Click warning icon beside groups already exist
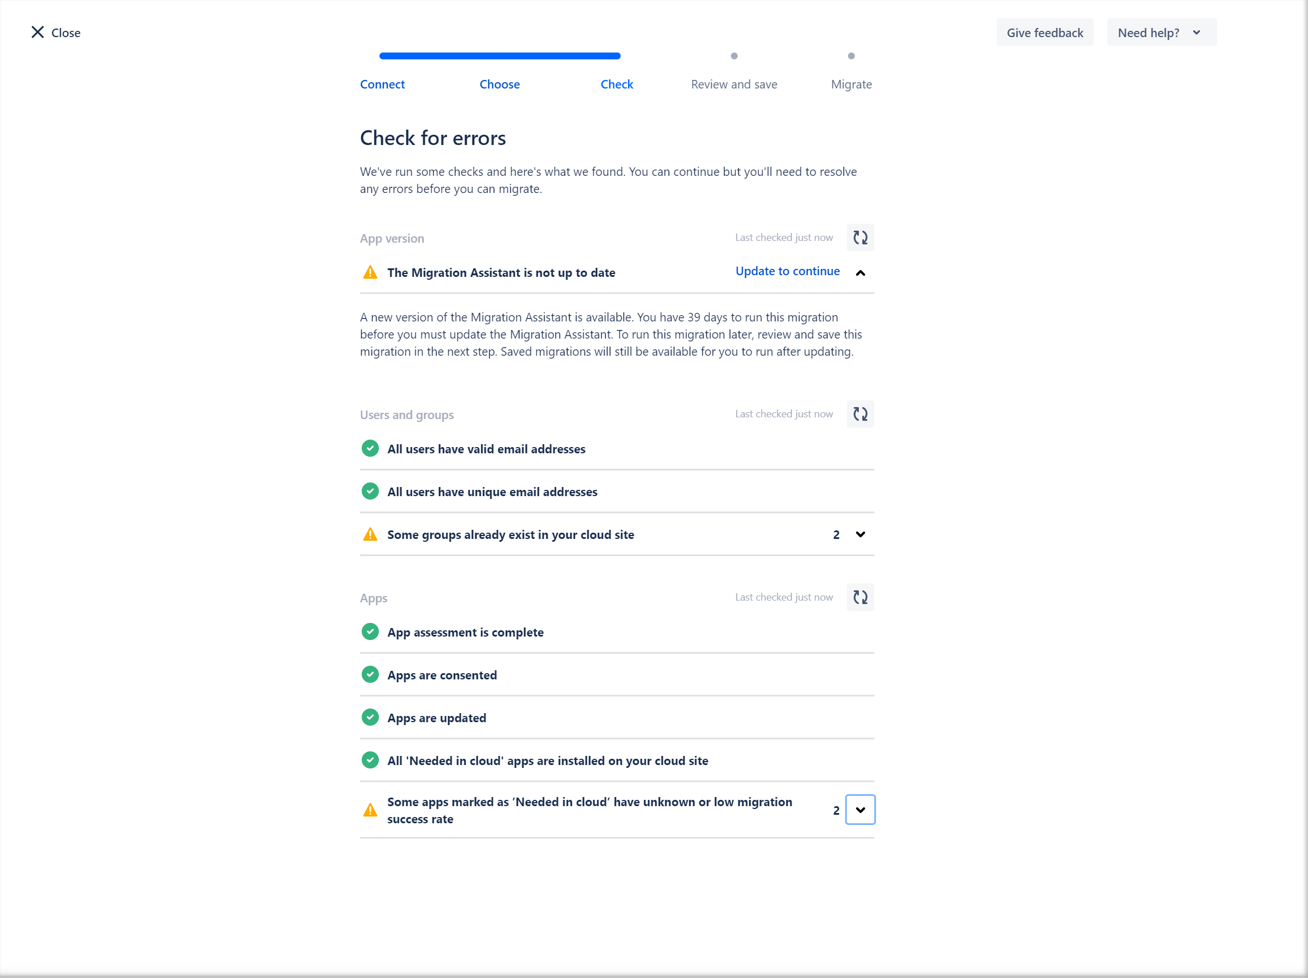1308x978 pixels. (x=370, y=534)
